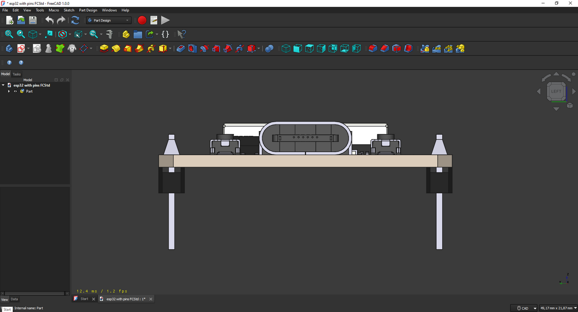The width and height of the screenshot is (578, 312).
Task: Click the Undo arrow icon
Action: [x=49, y=20]
